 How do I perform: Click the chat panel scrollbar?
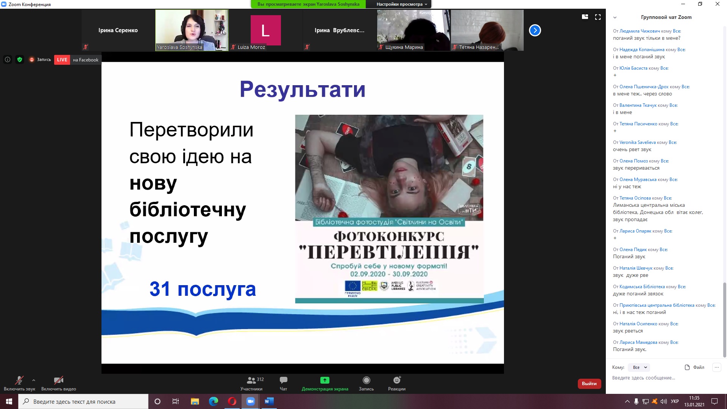[x=725, y=320]
